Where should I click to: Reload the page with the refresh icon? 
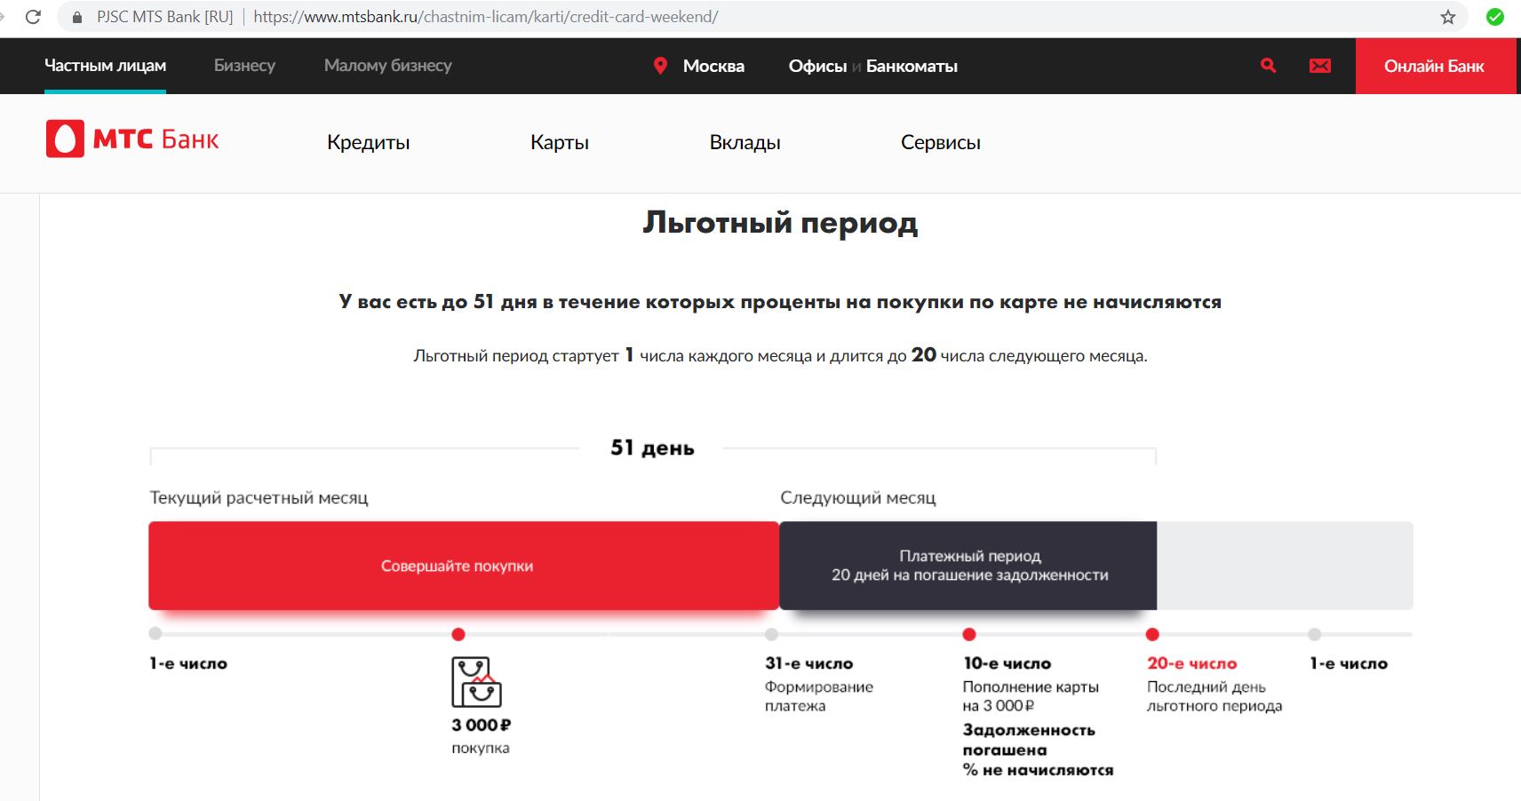(33, 17)
